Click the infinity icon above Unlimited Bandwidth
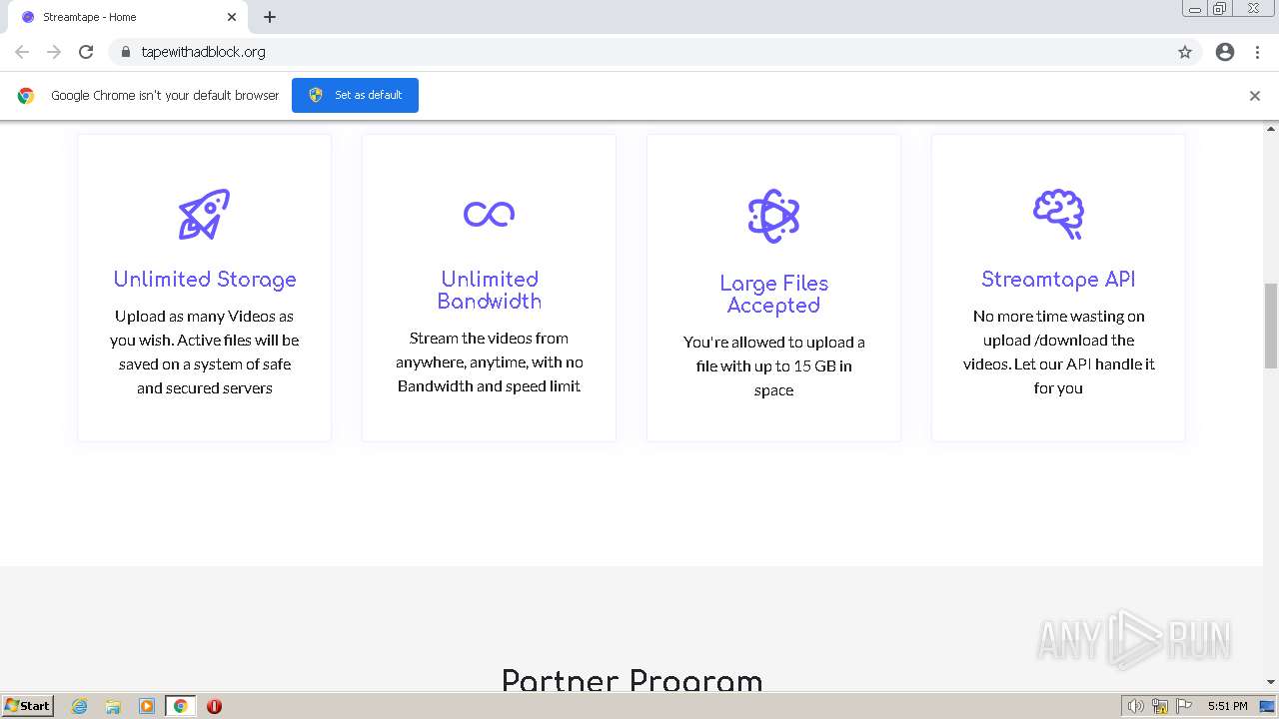This screenshot has width=1279, height=719. coord(489,214)
